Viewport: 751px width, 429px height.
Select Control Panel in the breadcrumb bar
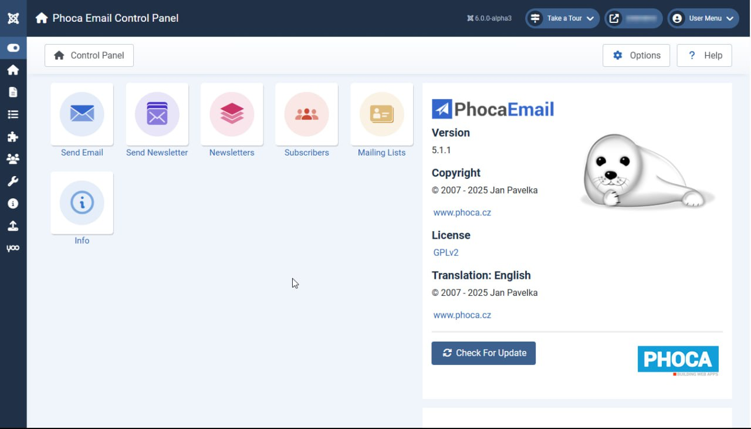[x=89, y=55]
